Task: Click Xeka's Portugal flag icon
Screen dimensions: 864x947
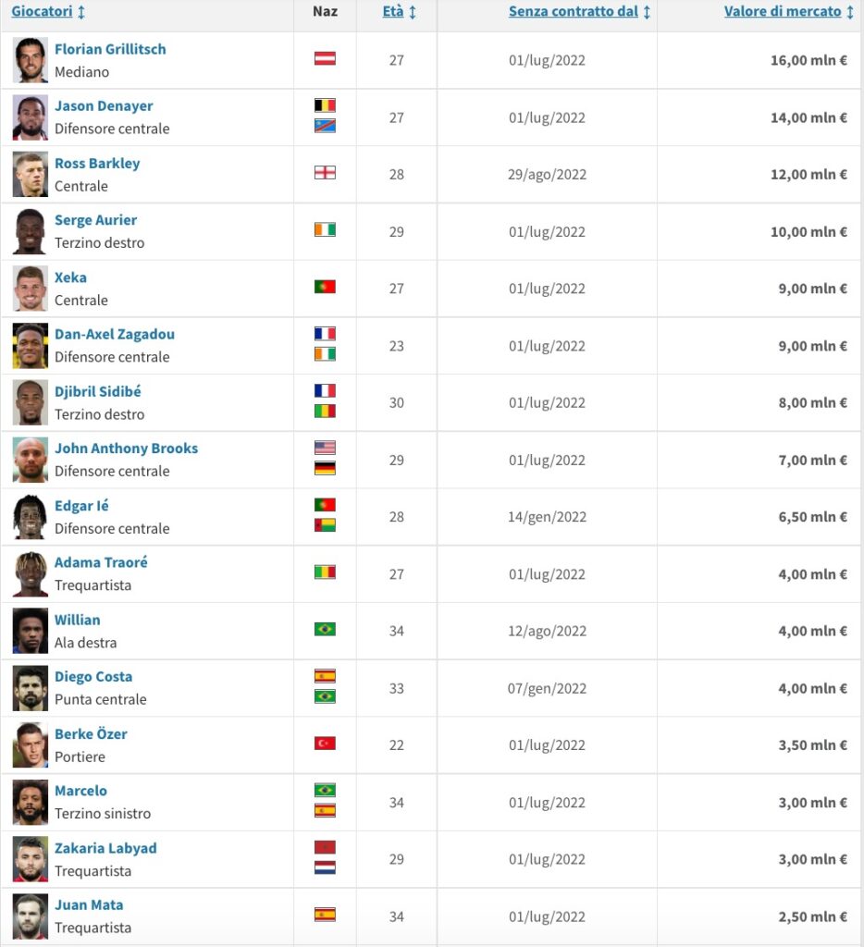Action: pos(325,287)
